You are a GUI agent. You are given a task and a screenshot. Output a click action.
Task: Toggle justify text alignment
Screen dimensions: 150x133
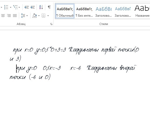point(15,16)
